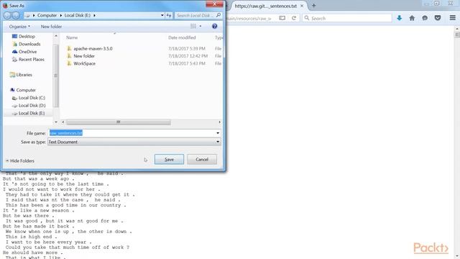Click the Firefox chat bubble icon
The width and height of the screenshot is (460, 259).
pos(425,18)
